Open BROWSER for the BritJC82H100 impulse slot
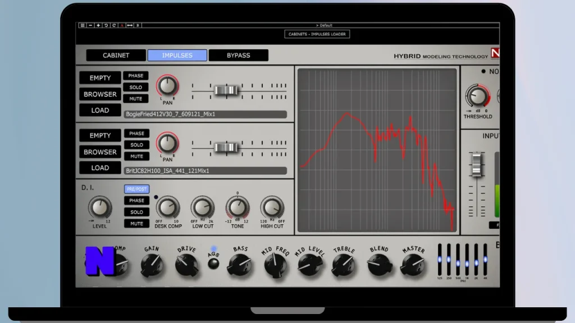This screenshot has height=323, width=575. [100, 152]
